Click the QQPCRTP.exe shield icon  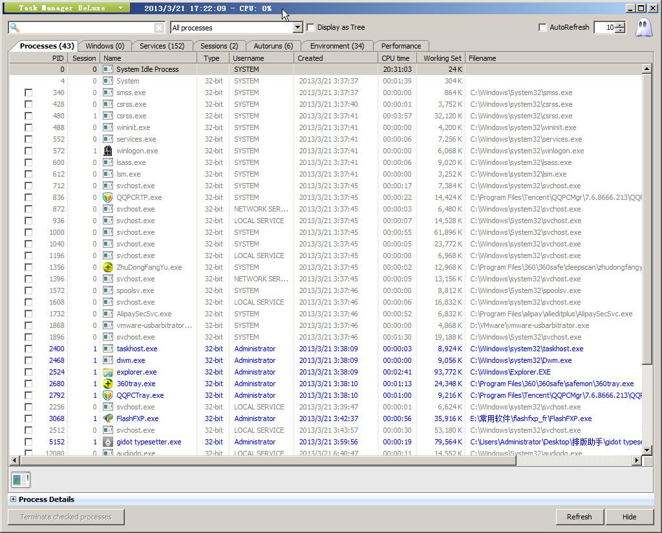(108, 197)
